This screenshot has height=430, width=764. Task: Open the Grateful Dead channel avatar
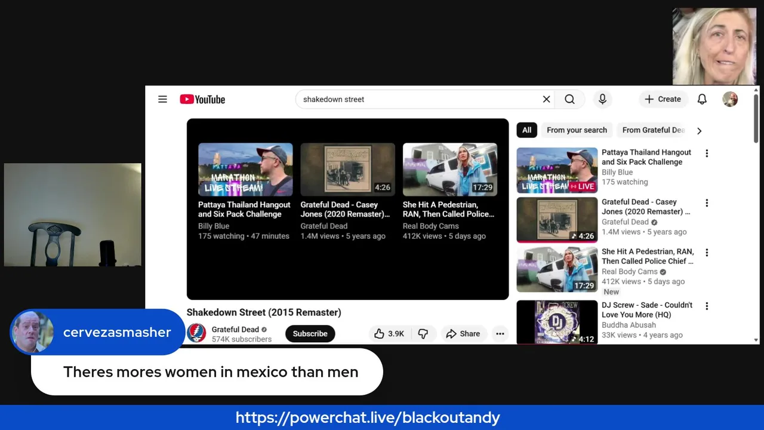(196, 333)
